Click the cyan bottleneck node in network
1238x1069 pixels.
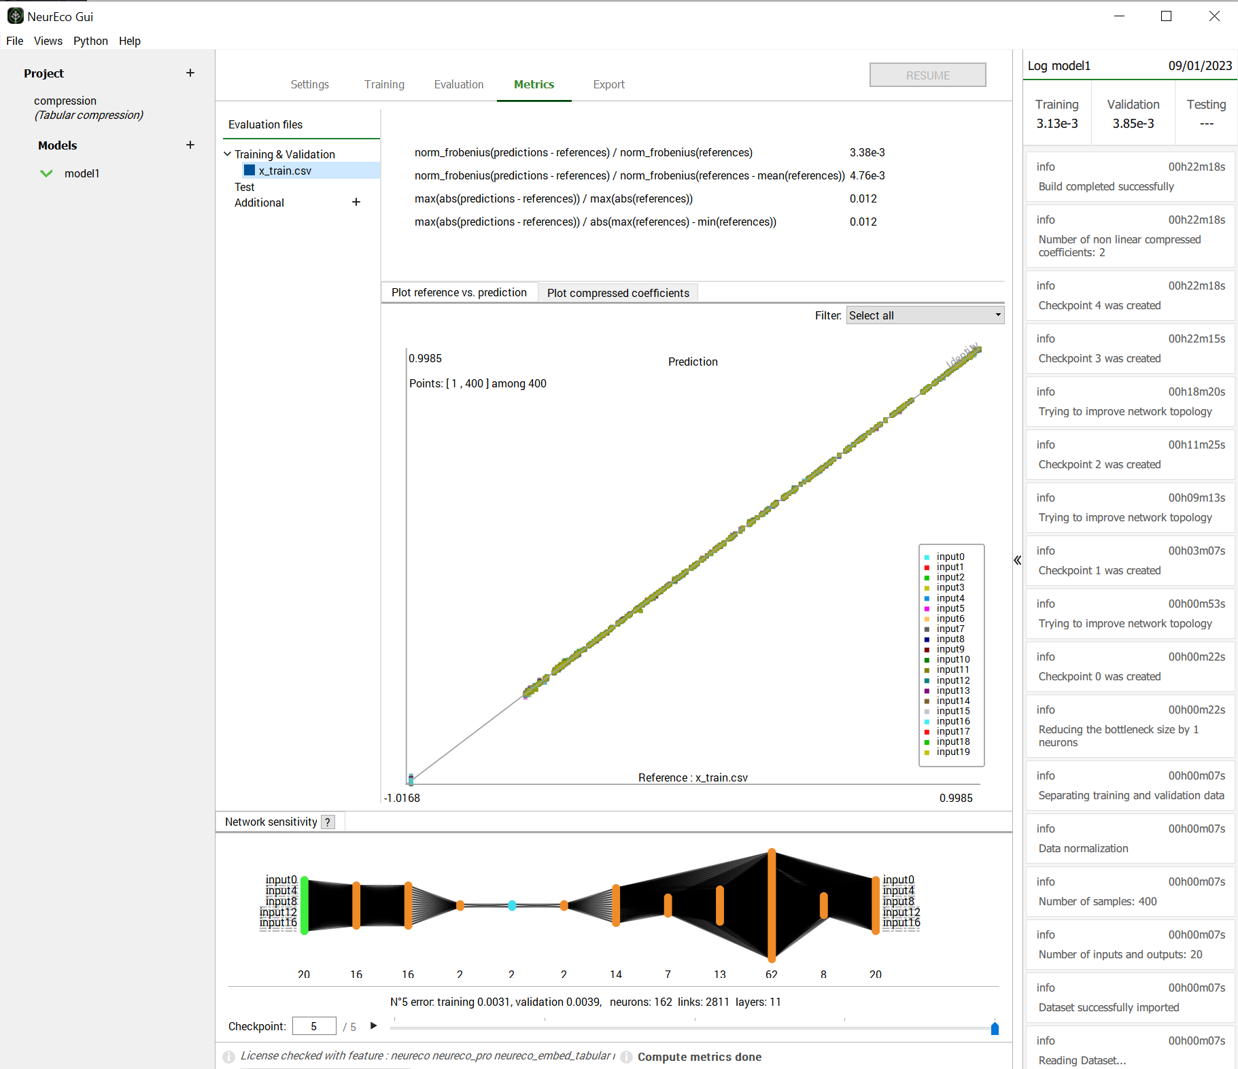(512, 905)
